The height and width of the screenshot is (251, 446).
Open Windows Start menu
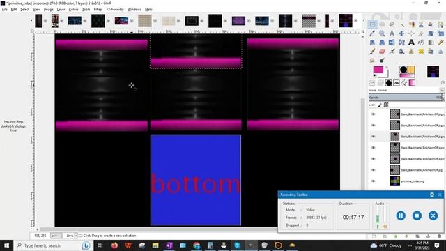(6, 245)
